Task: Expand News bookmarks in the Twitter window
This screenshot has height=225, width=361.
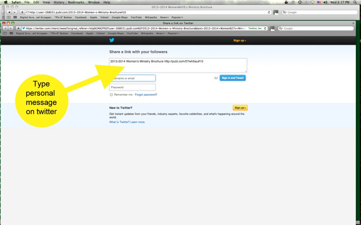Action: click(160, 33)
